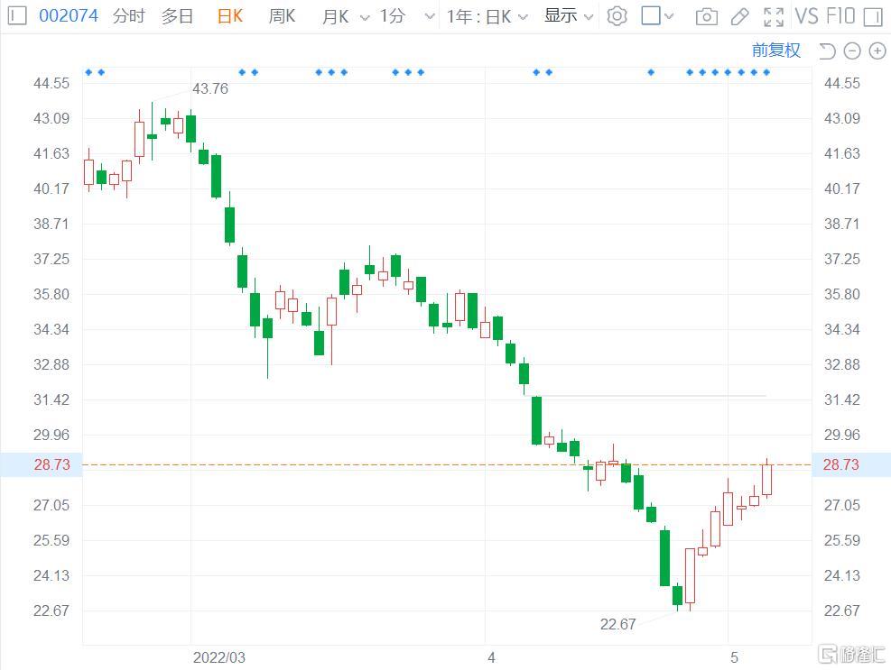Click the last blue event diamond marker
The image size is (891, 670).
(766, 72)
